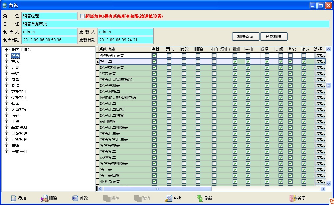Click the 权限查询 button

[245, 36]
